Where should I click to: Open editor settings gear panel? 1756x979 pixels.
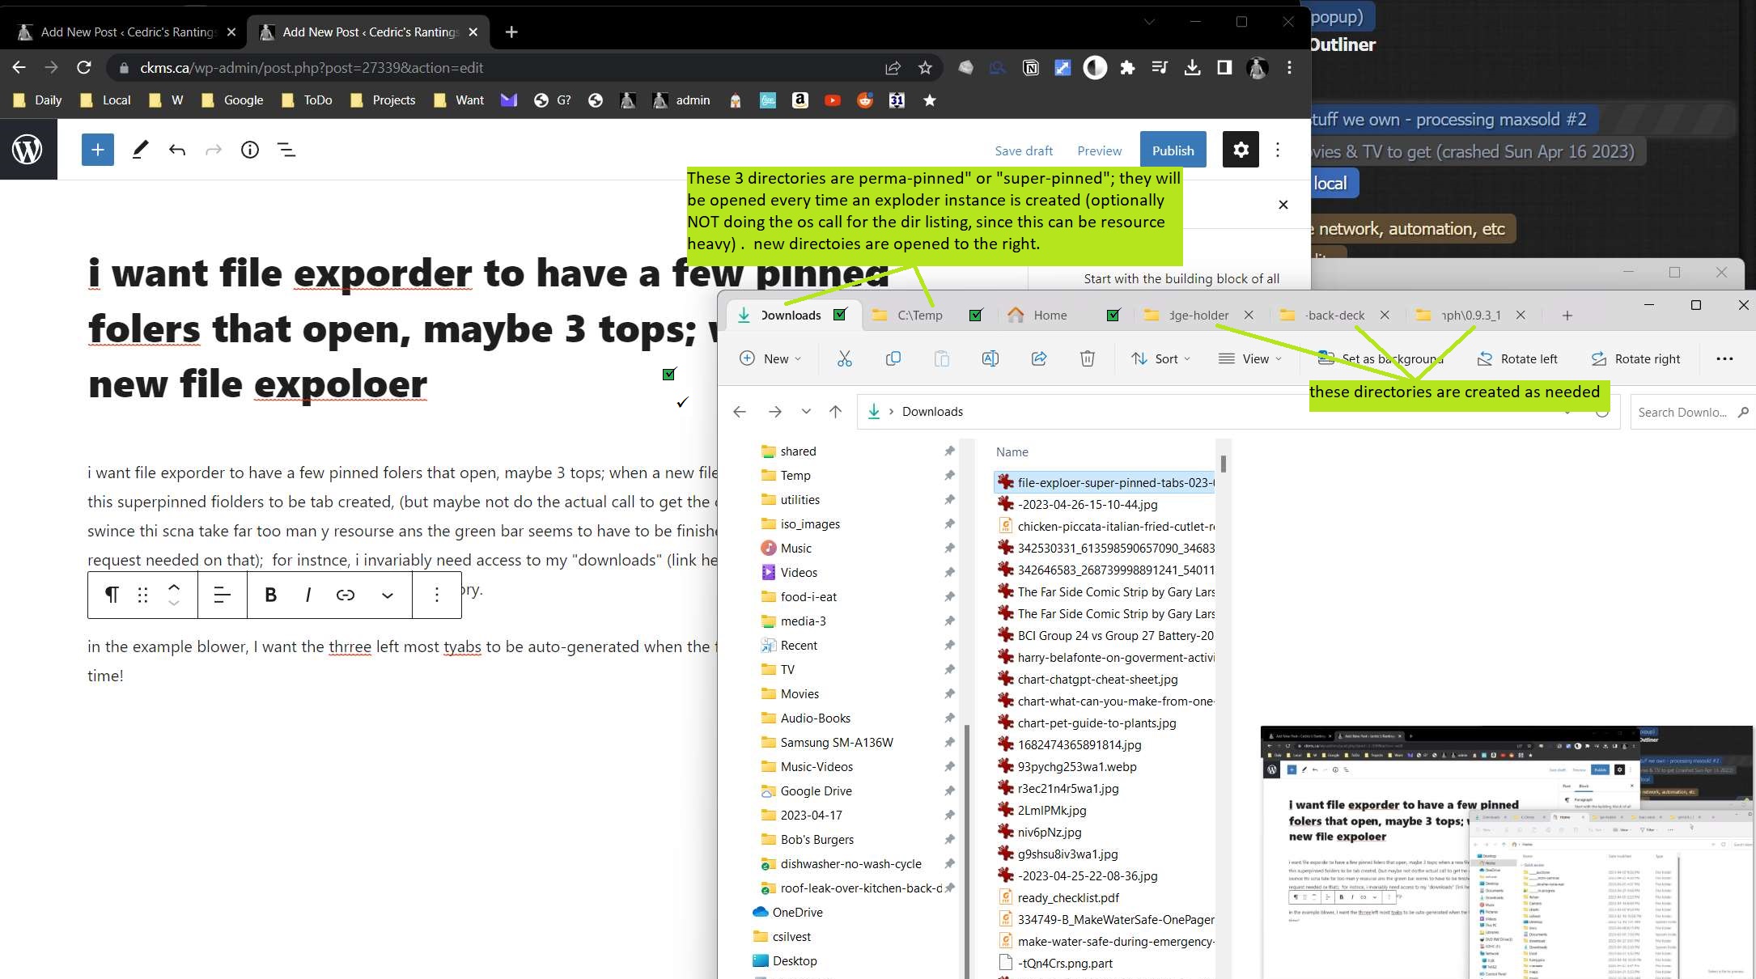[x=1241, y=150]
